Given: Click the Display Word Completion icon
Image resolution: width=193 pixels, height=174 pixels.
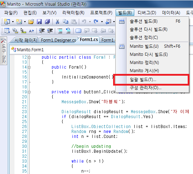Looking at the screenshot, I should pyautogui.click(x=31, y=31).
